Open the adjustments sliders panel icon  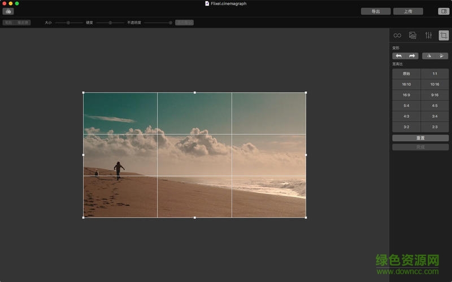coord(428,35)
